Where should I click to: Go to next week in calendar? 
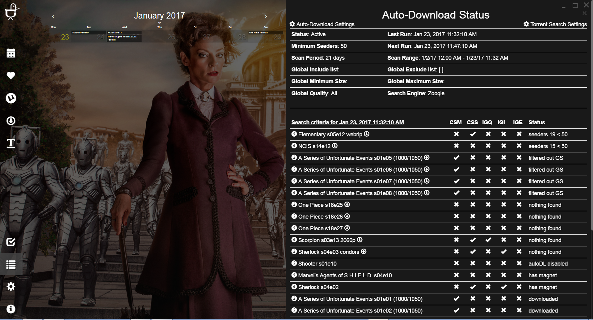(266, 16)
